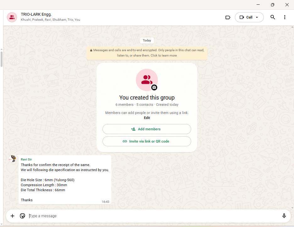294x227 pixels.
Task: Open the end-to-end encryption notice
Action: (x=147, y=53)
